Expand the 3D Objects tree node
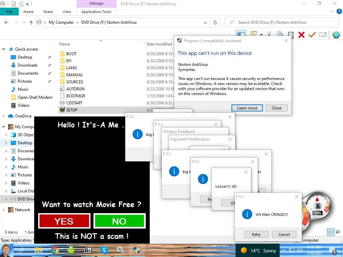Screen dimensions: 343x257 click(6, 135)
